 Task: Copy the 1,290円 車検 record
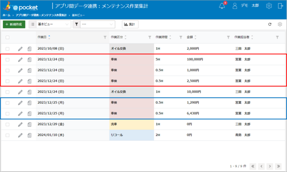(30, 103)
